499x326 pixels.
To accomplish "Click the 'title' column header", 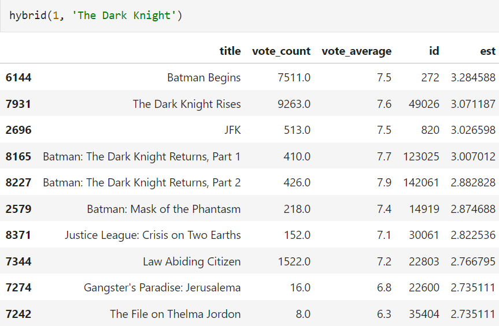I will [x=230, y=51].
